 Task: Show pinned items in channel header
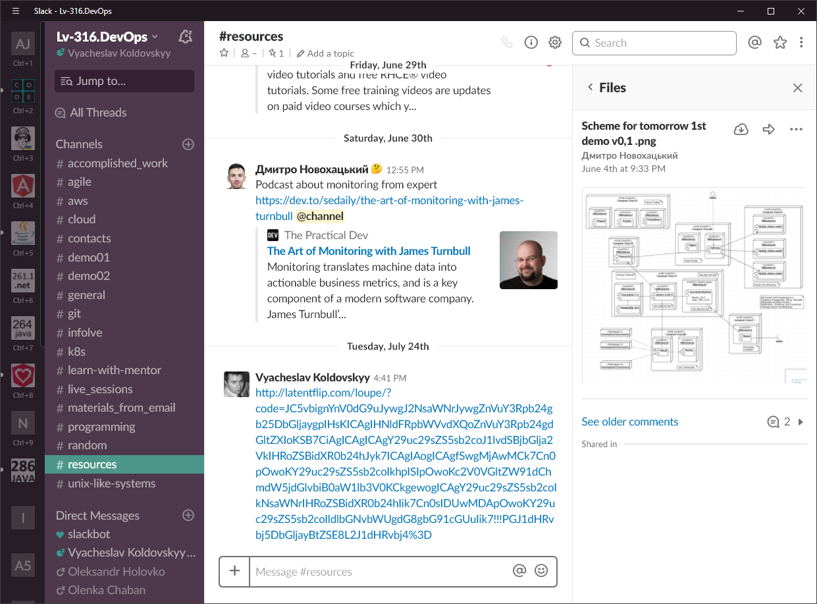coord(277,53)
